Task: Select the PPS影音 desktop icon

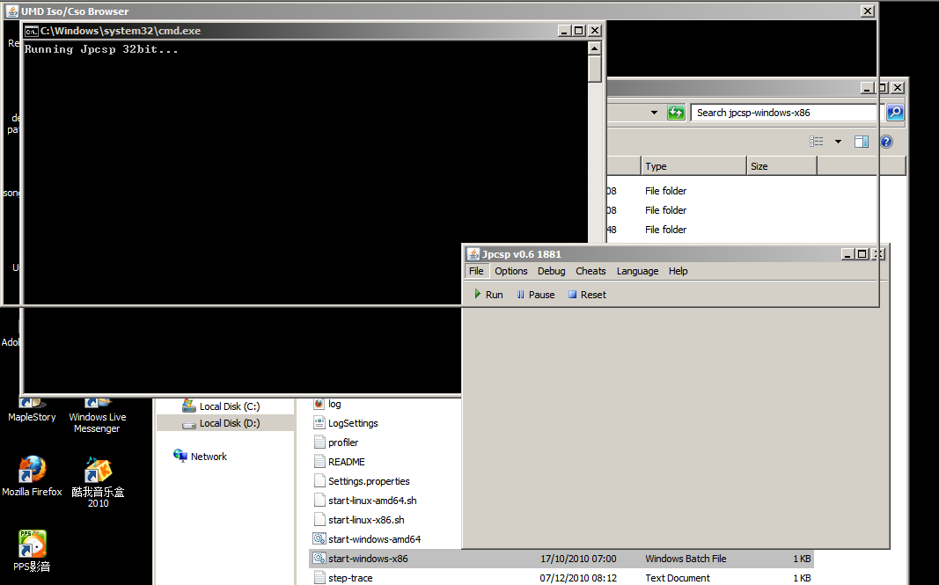Action: (32, 550)
